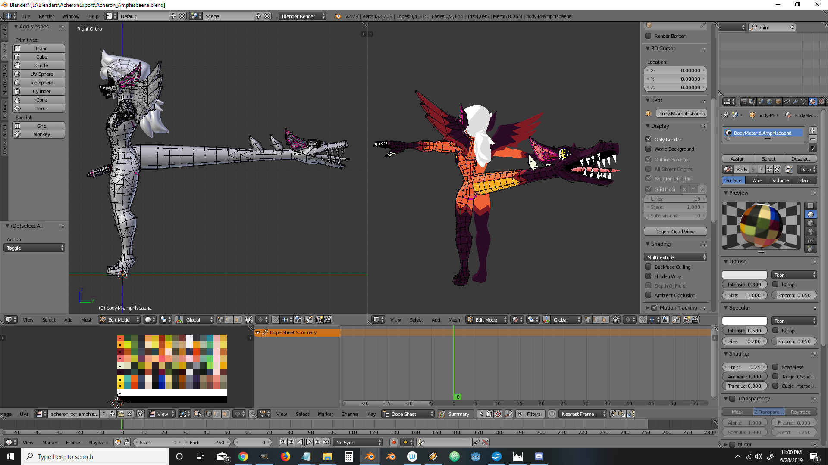Open the Modifiers tab (wrench icon)

[x=795, y=102]
